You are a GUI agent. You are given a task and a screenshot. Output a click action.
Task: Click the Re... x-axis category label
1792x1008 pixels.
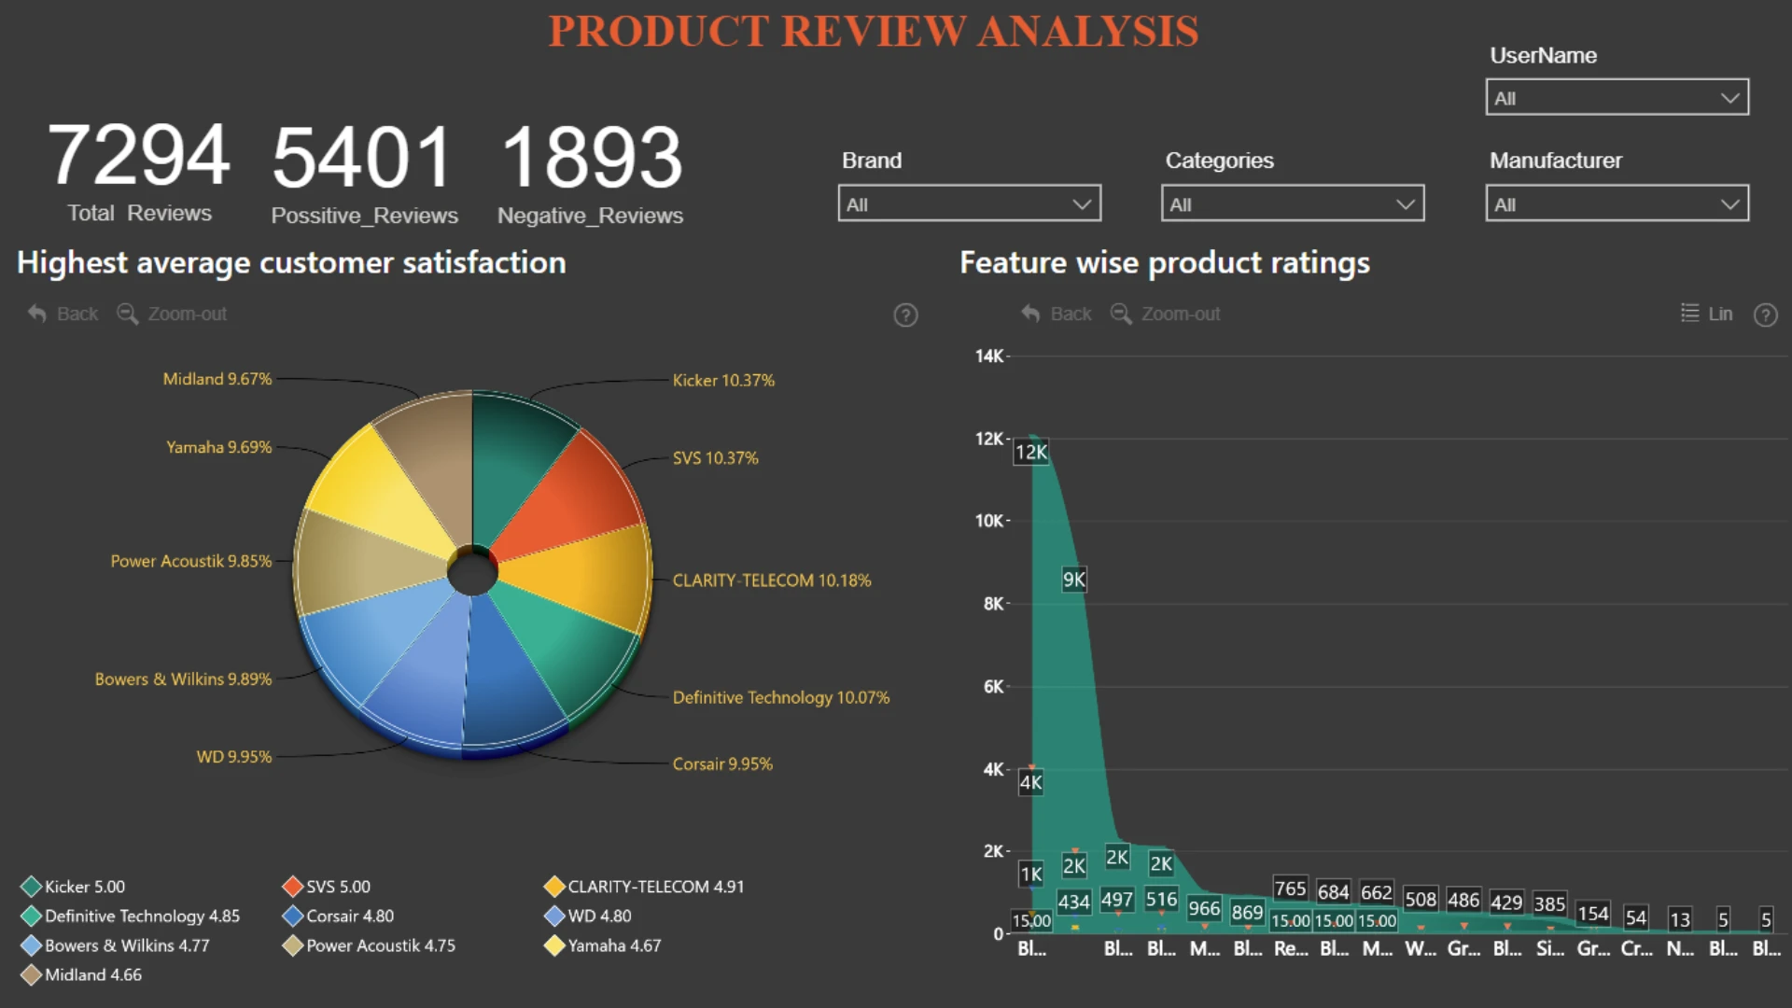click(1291, 949)
